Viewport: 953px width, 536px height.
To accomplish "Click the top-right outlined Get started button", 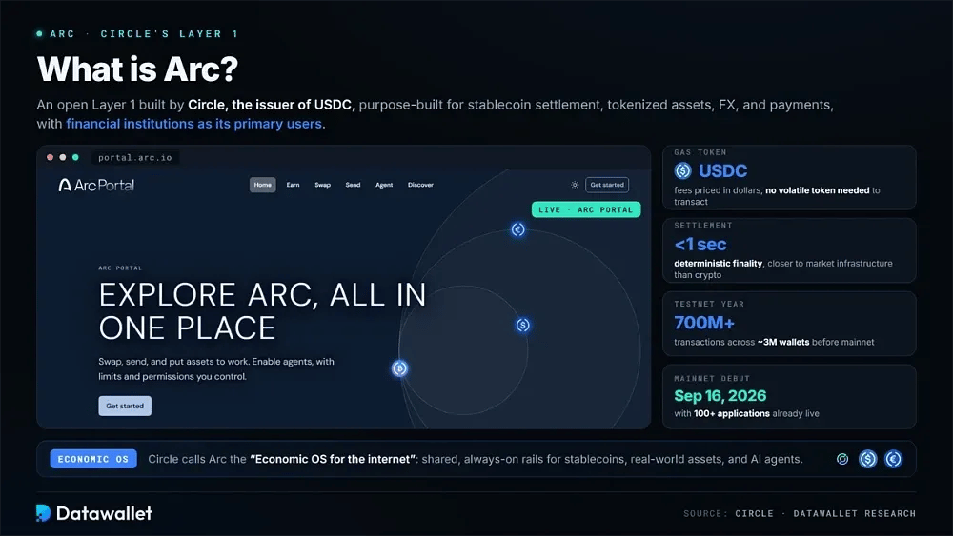I will (x=607, y=185).
